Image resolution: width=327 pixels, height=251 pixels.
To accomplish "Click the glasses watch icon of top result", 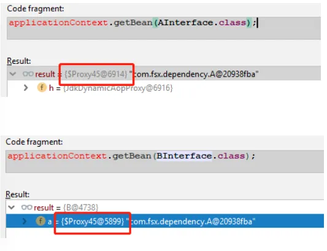I will pos(28,74).
